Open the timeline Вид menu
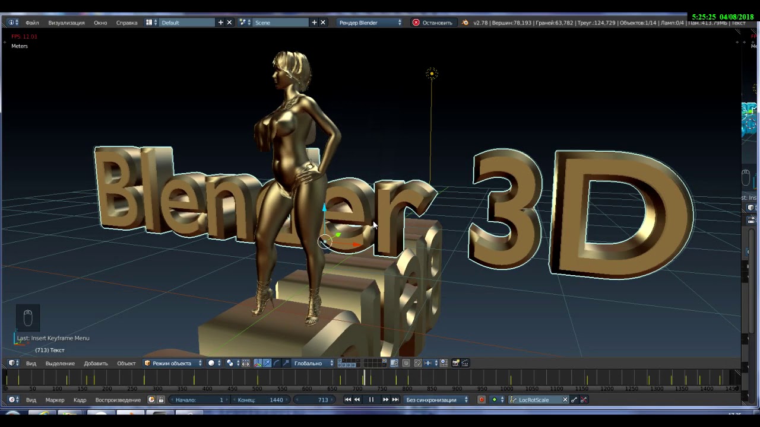760x427 pixels. (x=31, y=400)
